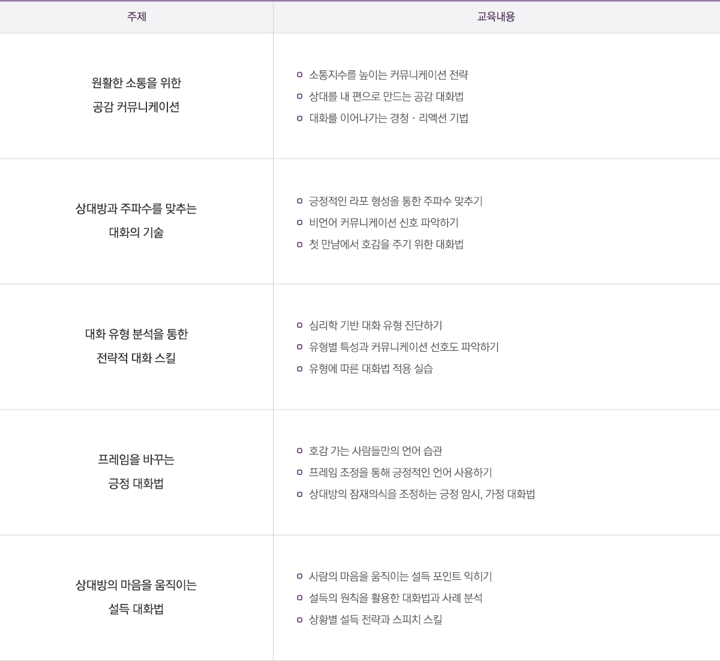Select the 프레임을 바꾸는 긍정 대화법 topic
The image size is (720, 661).
coord(136,472)
